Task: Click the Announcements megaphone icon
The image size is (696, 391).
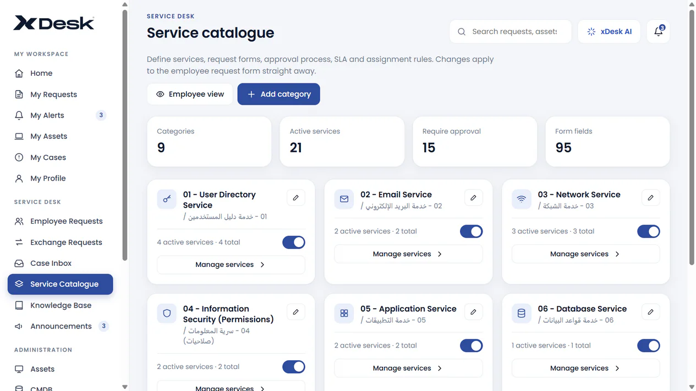Action: [x=19, y=326]
